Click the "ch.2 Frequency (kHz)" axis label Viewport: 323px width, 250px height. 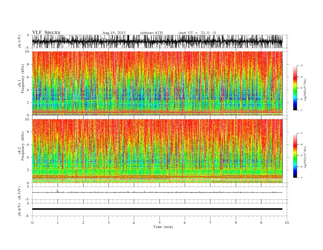tap(21, 146)
